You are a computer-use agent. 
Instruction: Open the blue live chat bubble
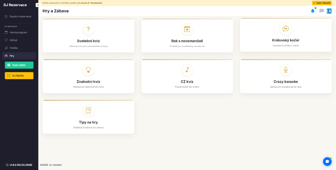tap(327, 161)
